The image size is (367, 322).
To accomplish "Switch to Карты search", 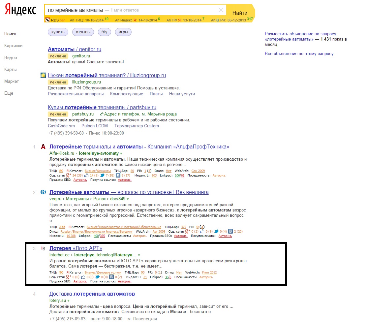I will 10,70.
